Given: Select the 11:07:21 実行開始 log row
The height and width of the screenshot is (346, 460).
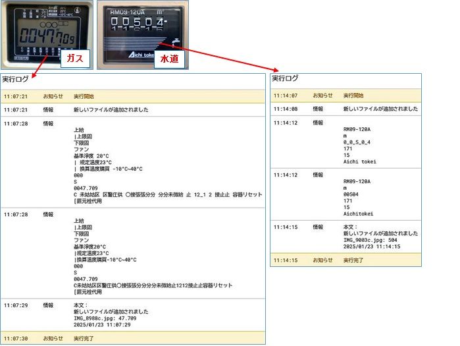Looking at the screenshot, I should click(x=132, y=95).
